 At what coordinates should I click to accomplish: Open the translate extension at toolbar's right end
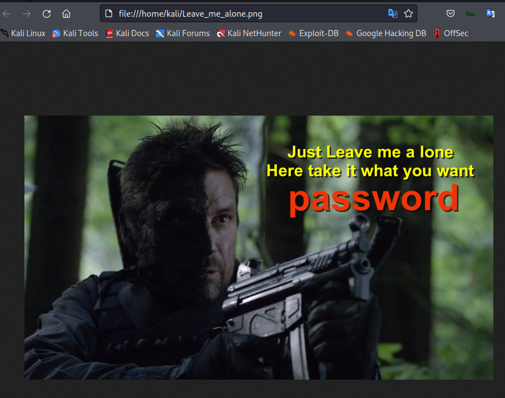491,14
